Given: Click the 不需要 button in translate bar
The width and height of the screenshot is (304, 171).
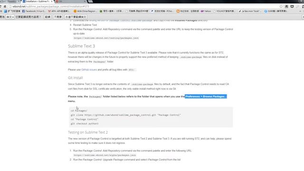Looking at the screenshot, I should point(58,17).
